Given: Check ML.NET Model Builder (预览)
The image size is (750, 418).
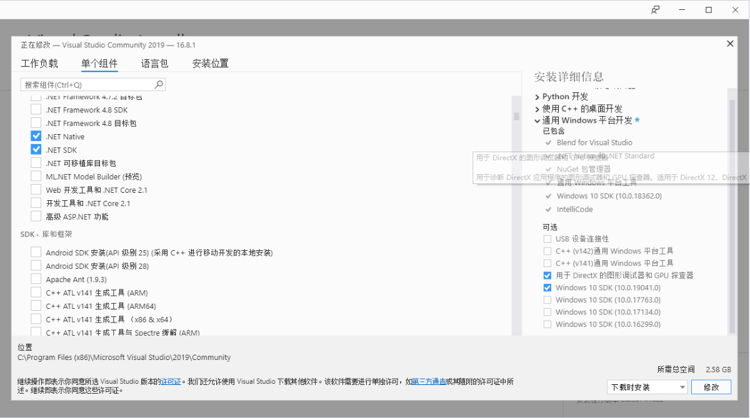Looking at the screenshot, I should point(36,177).
